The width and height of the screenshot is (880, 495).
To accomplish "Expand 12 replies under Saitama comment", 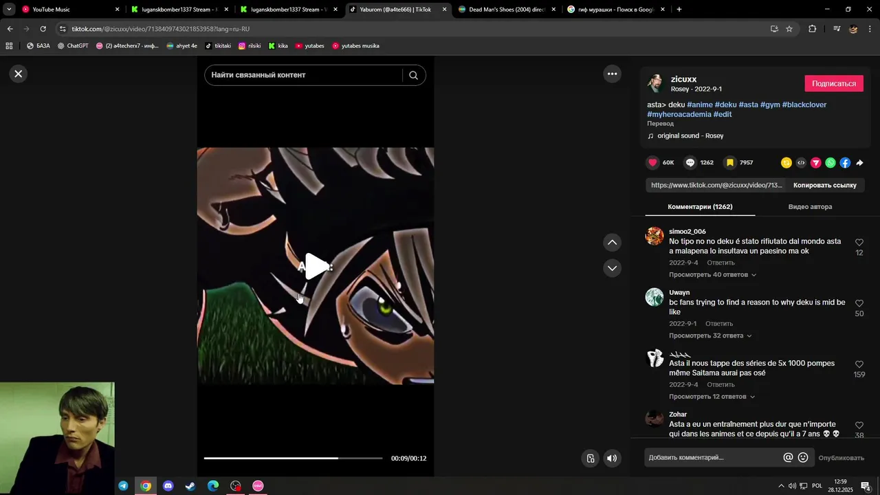I will 712,397.
